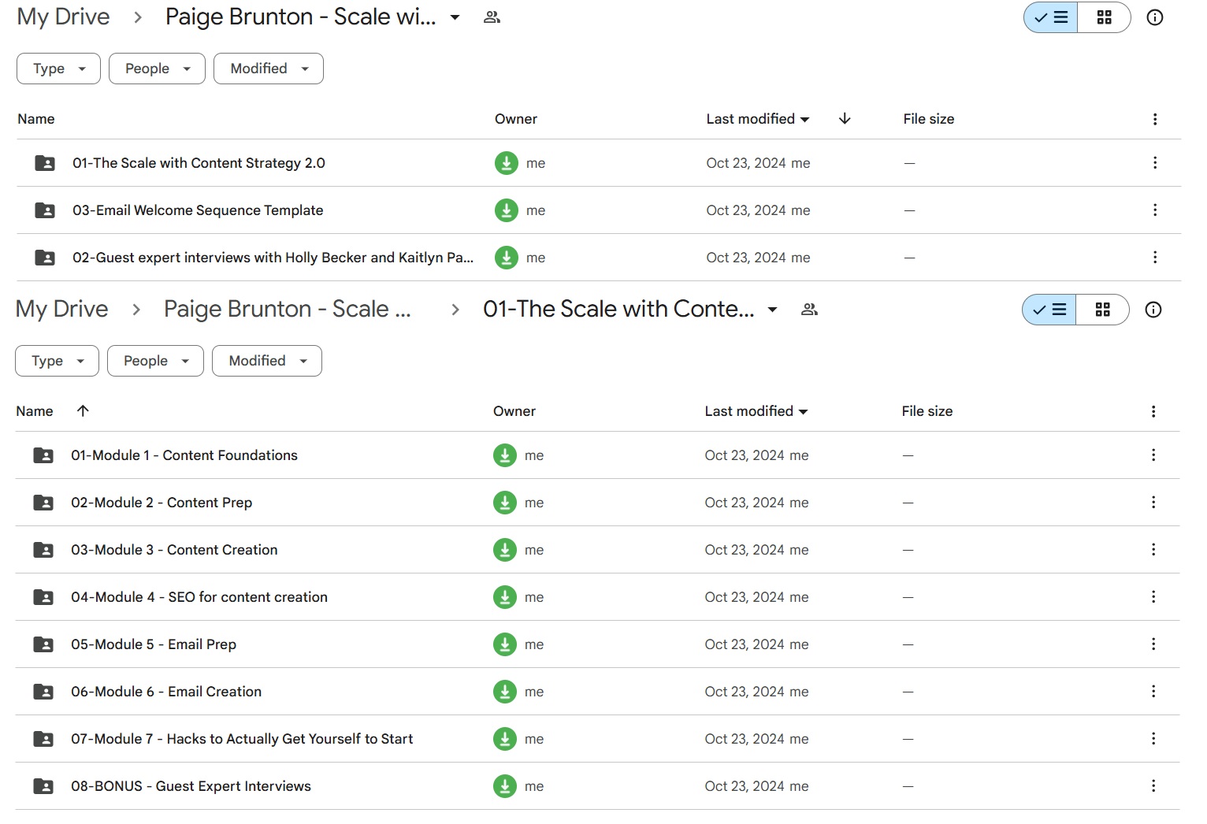Open Last modified sort dropdown in upper header
This screenshot has width=1207, height=824.
pos(758,119)
